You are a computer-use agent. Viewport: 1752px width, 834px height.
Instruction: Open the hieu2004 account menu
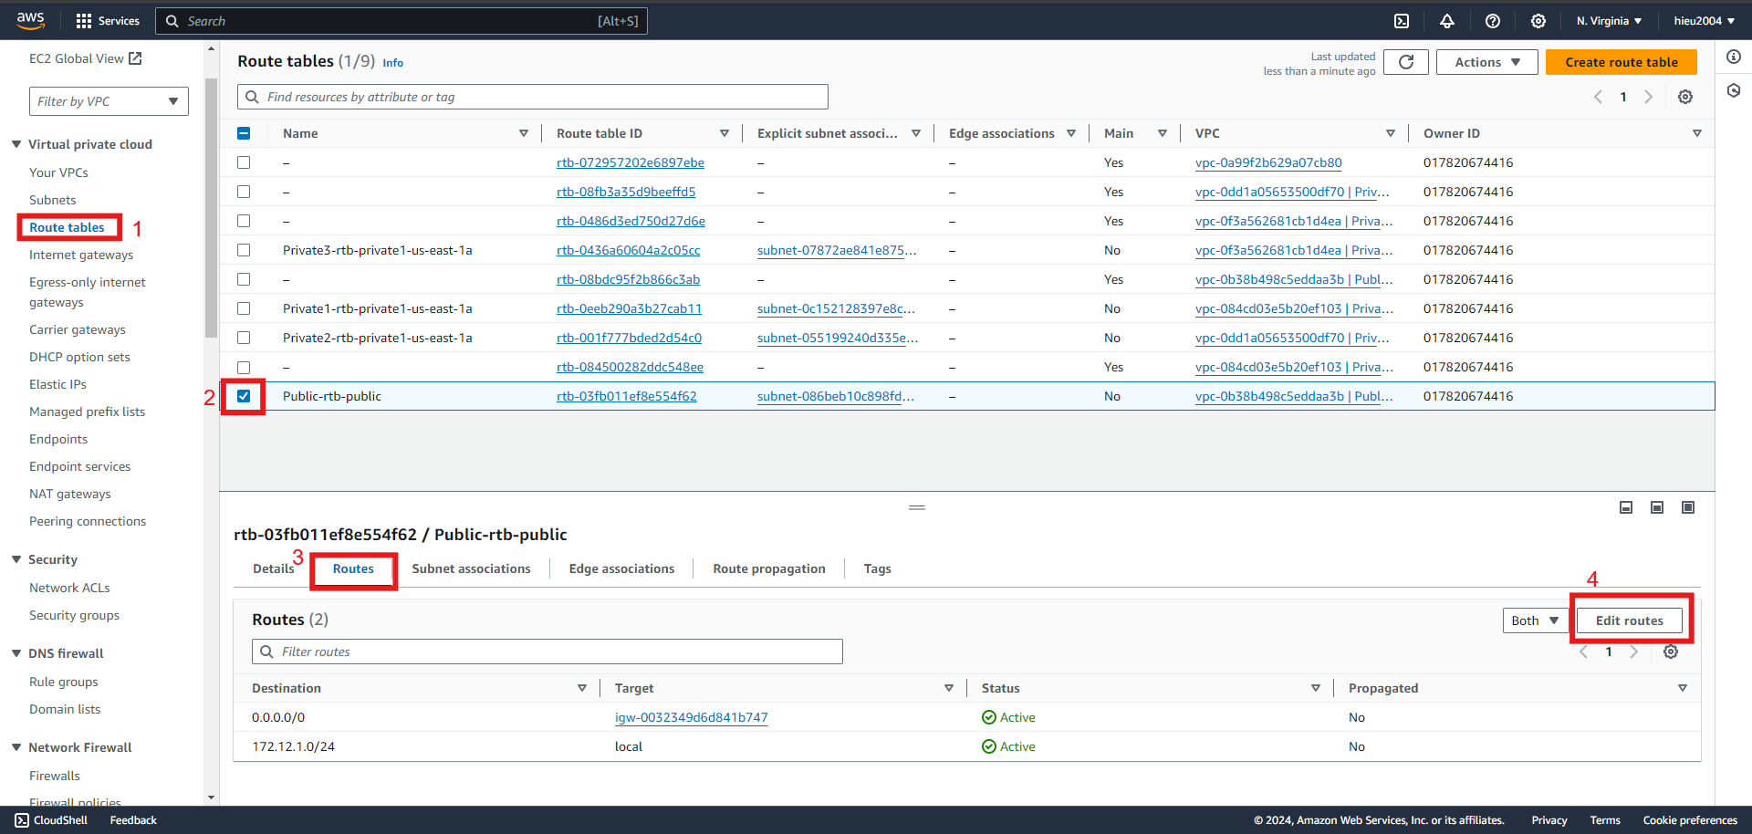pyautogui.click(x=1705, y=21)
